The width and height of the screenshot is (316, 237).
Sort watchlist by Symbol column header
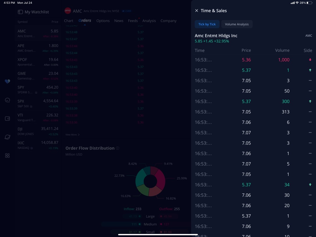(x=23, y=22)
